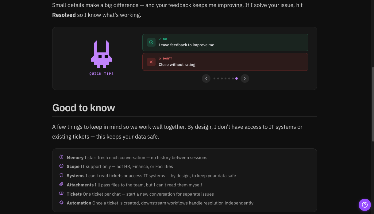
Task: Click the Systems shield icon
Action: point(61,175)
